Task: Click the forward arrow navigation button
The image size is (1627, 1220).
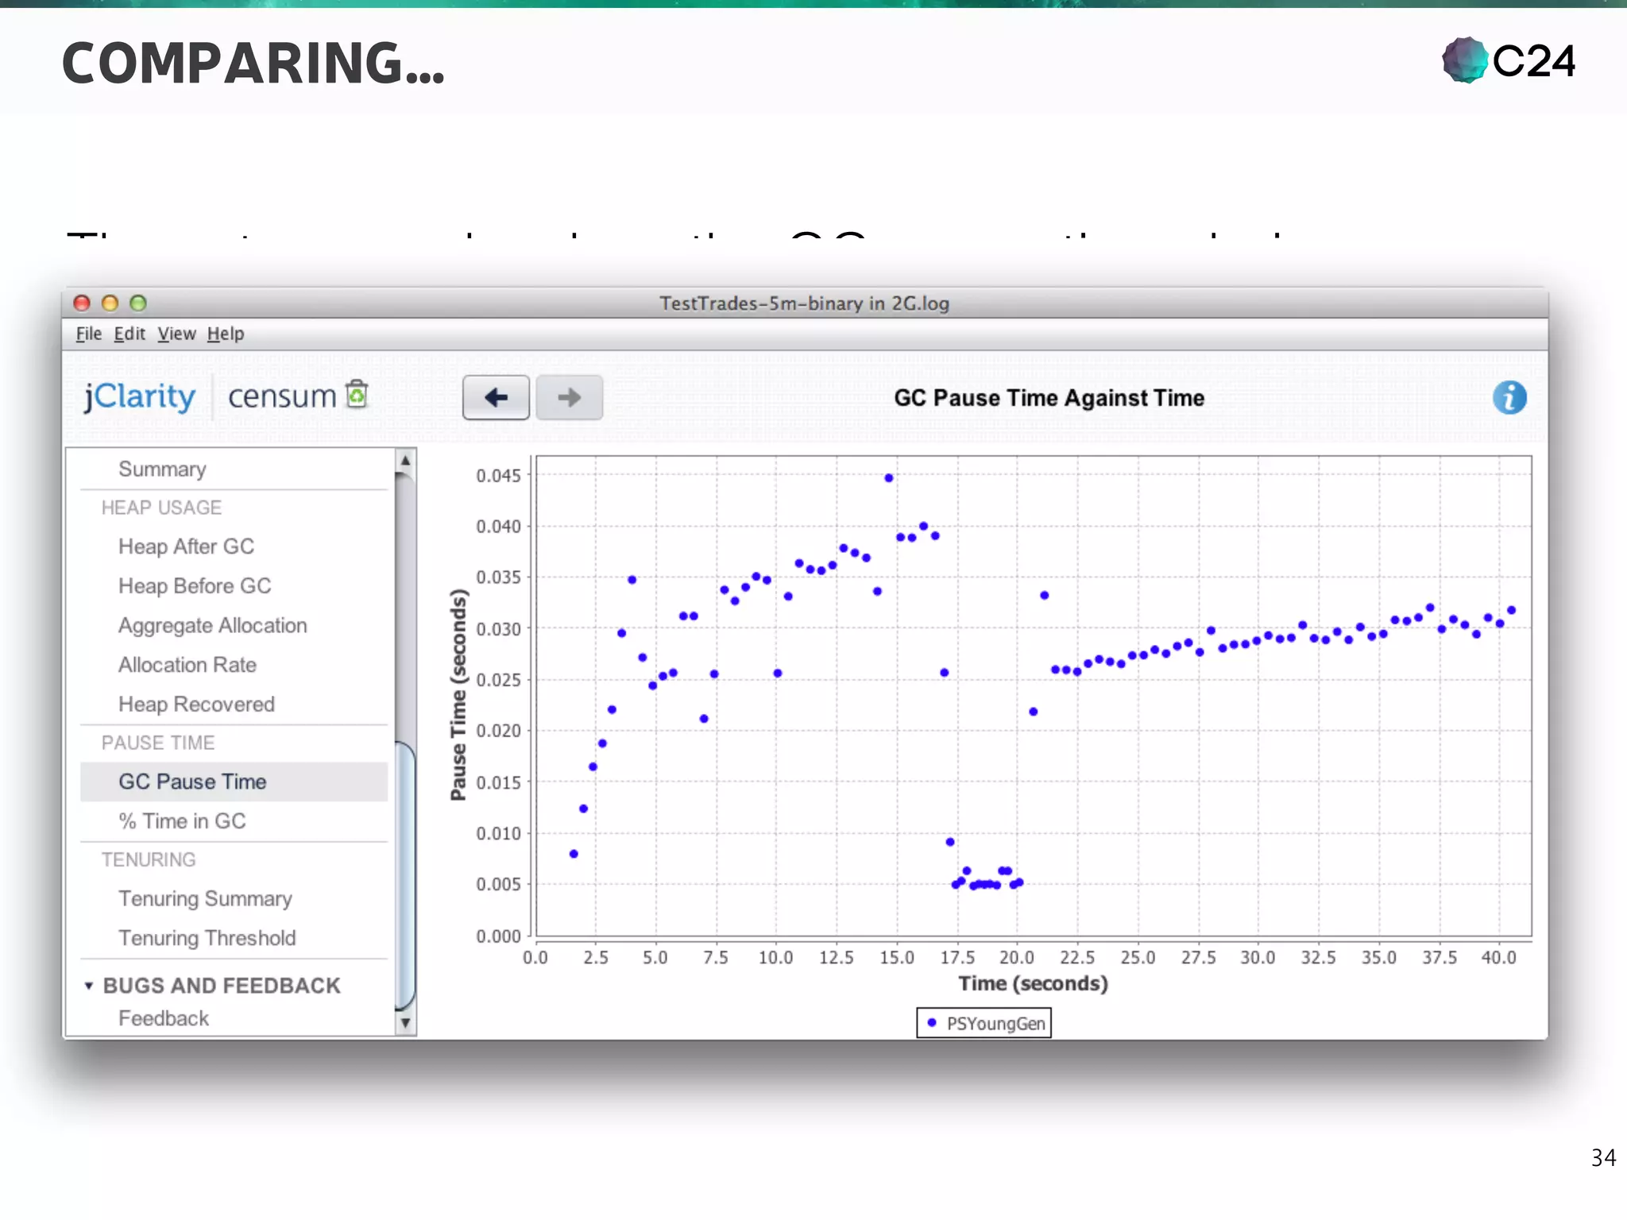Action: tap(569, 397)
